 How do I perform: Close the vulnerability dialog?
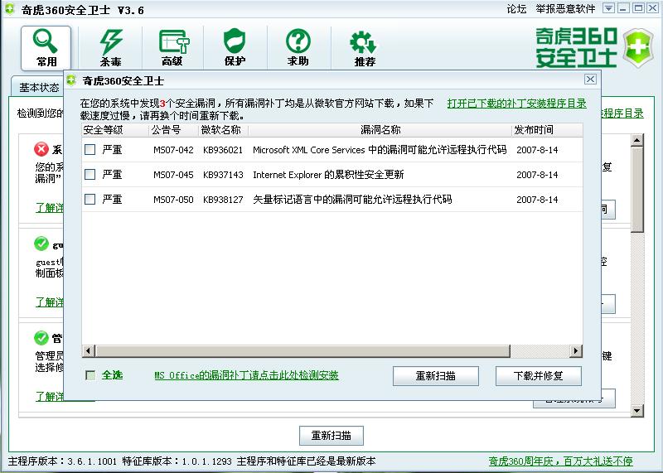click(x=590, y=79)
